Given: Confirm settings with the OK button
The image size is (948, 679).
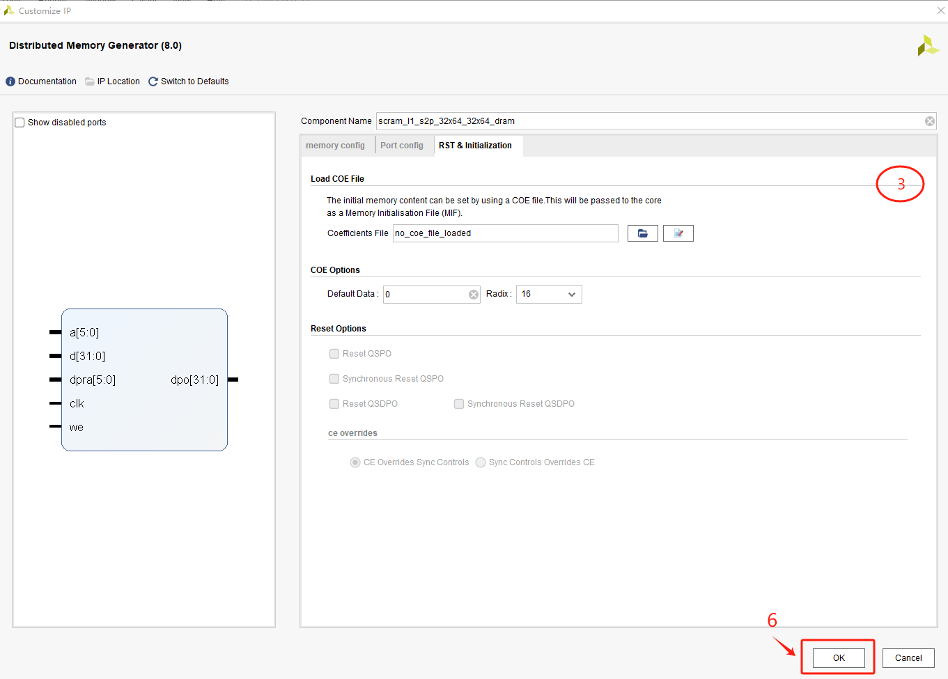Looking at the screenshot, I should pyautogui.click(x=838, y=657).
